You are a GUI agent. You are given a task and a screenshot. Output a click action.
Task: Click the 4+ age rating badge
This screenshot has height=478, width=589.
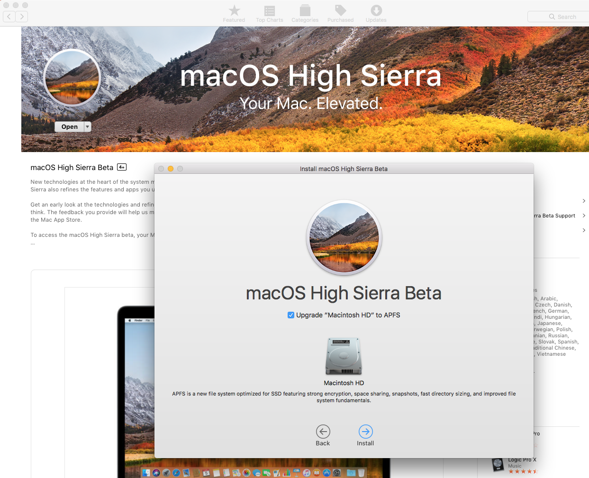tap(122, 167)
